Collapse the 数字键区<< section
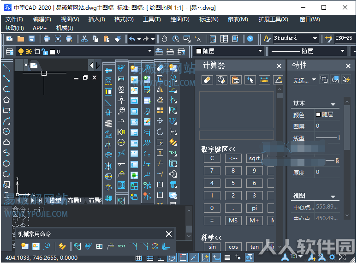 pos(218,149)
